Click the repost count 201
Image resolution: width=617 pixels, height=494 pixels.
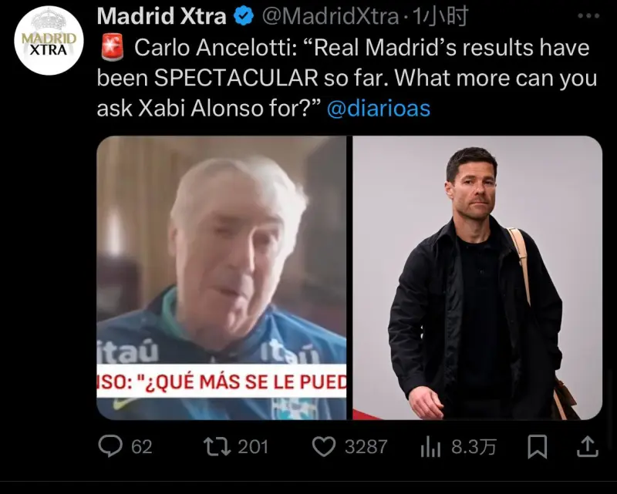pyautogui.click(x=253, y=447)
